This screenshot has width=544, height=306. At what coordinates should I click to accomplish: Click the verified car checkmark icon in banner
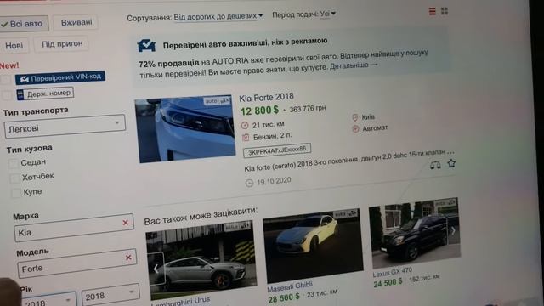146,45
